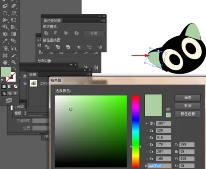
Task: Click the out-of-gamut cube warning icon
Action: pyautogui.click(x=168, y=109)
